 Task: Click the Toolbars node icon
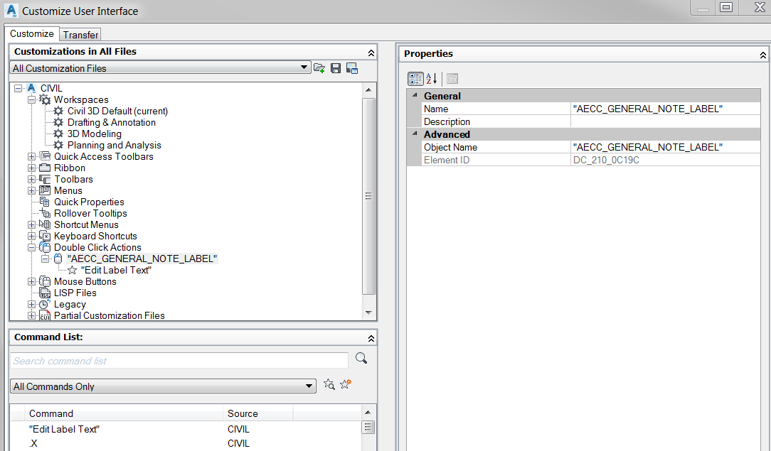[x=45, y=179]
